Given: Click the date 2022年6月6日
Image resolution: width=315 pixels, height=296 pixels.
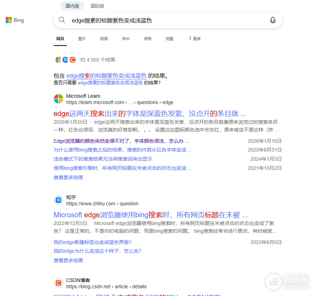Looking at the screenshot, I should 266,242.
